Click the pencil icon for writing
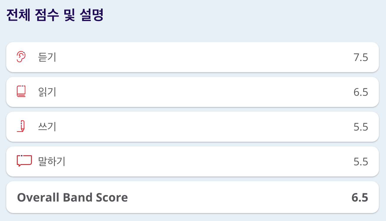This screenshot has height=221, width=386. pyautogui.click(x=21, y=126)
